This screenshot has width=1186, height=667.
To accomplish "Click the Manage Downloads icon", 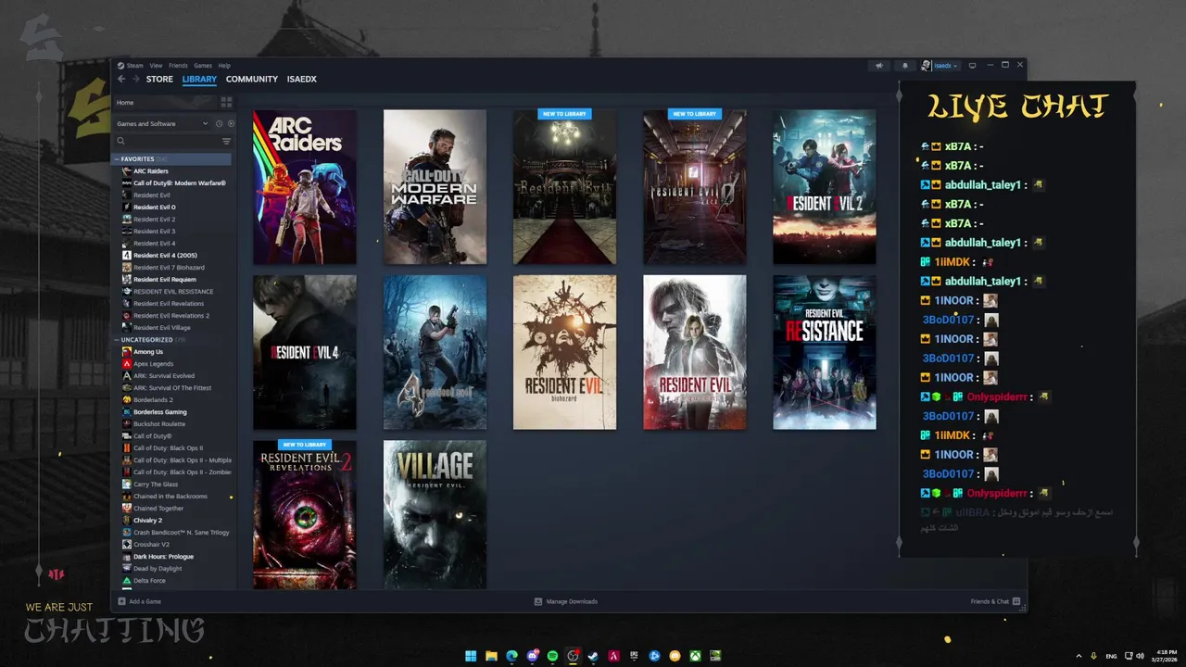I will coord(538,601).
